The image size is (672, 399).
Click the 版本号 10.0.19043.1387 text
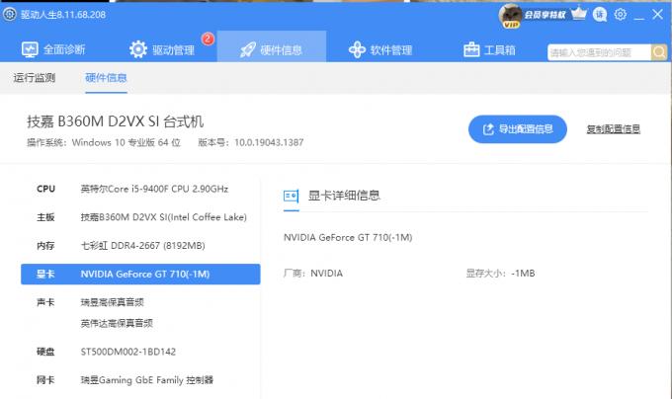pyautogui.click(x=251, y=142)
